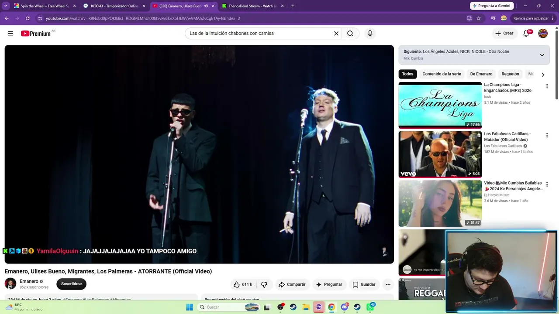This screenshot has width=559, height=314.
Task: Open Discord from the taskbar
Action: pyautogui.click(x=345, y=307)
